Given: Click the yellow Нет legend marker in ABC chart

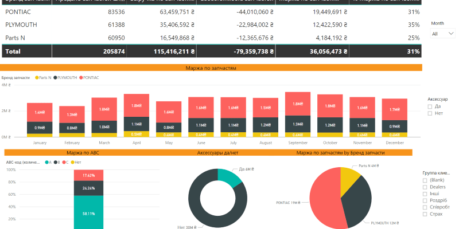Looking at the screenshot, I should pos(72,162).
